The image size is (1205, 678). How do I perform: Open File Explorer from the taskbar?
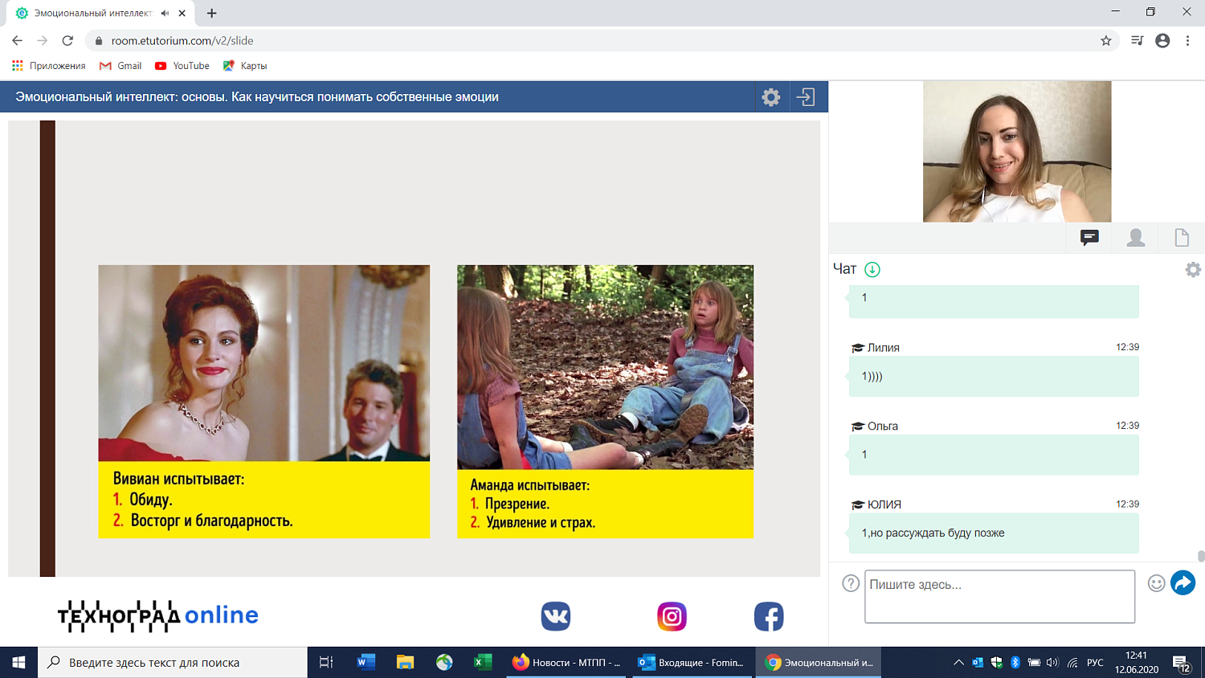click(x=405, y=663)
